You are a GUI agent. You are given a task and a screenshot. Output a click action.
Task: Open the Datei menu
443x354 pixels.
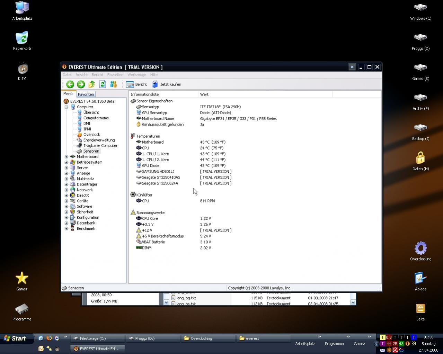(67, 75)
